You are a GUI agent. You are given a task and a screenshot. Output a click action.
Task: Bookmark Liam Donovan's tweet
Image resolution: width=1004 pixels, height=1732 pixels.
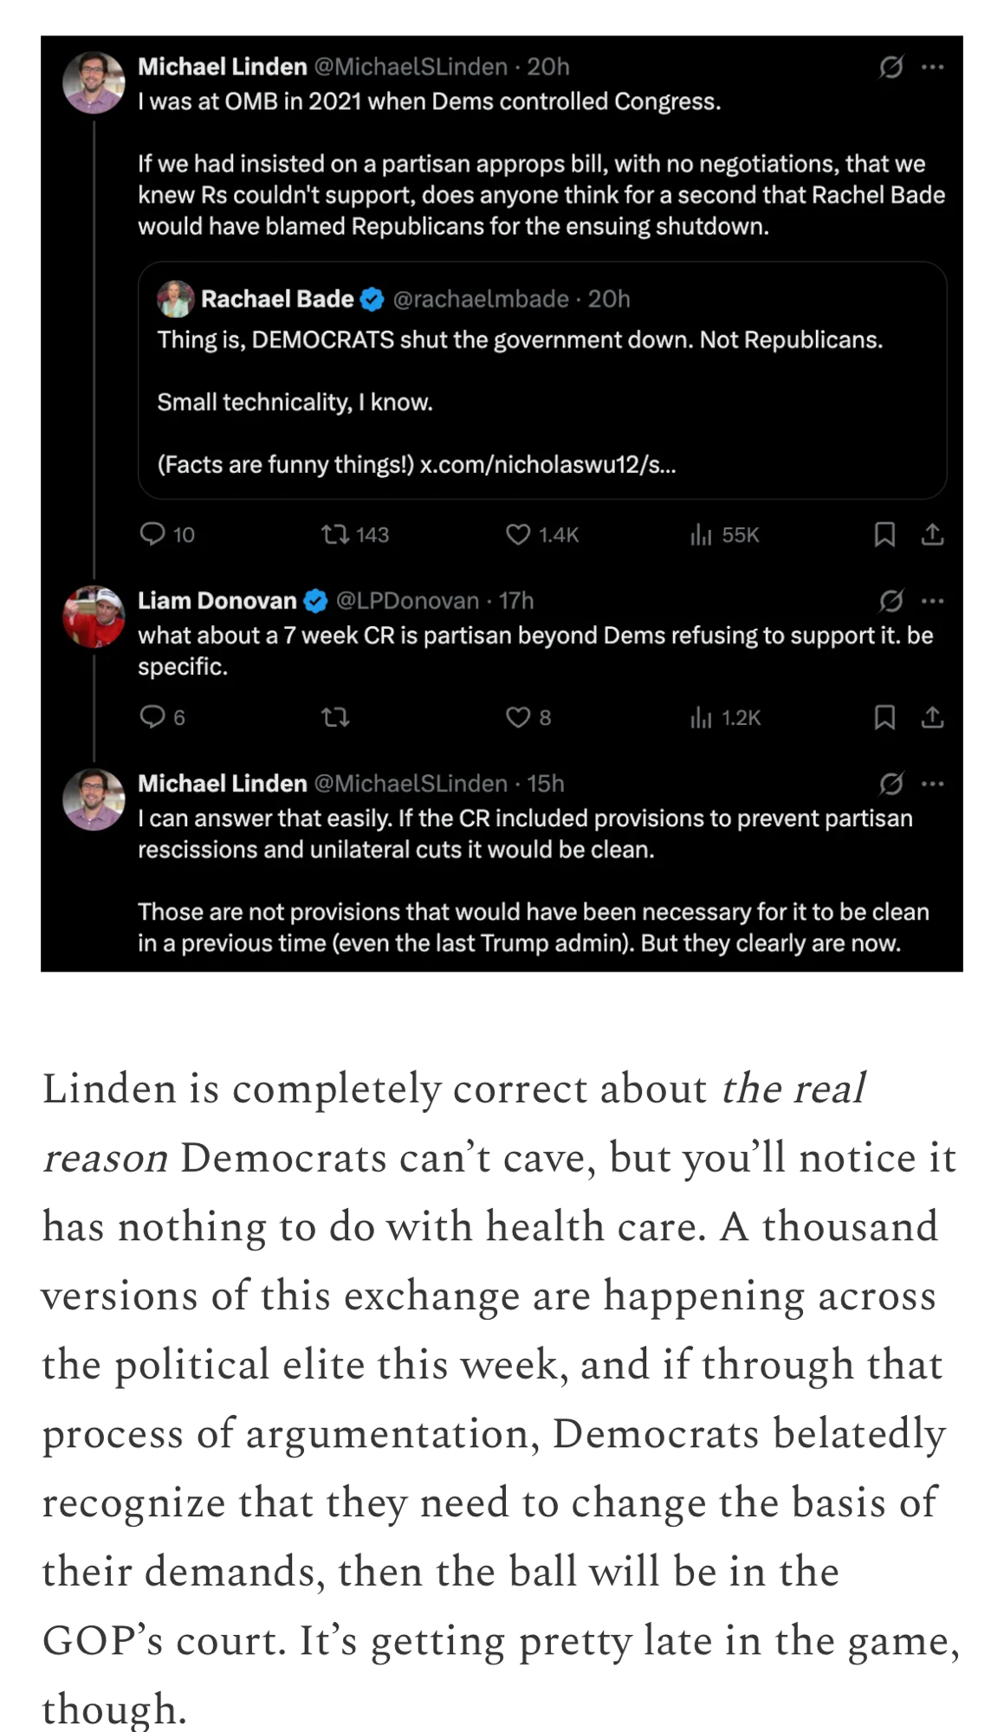[884, 717]
